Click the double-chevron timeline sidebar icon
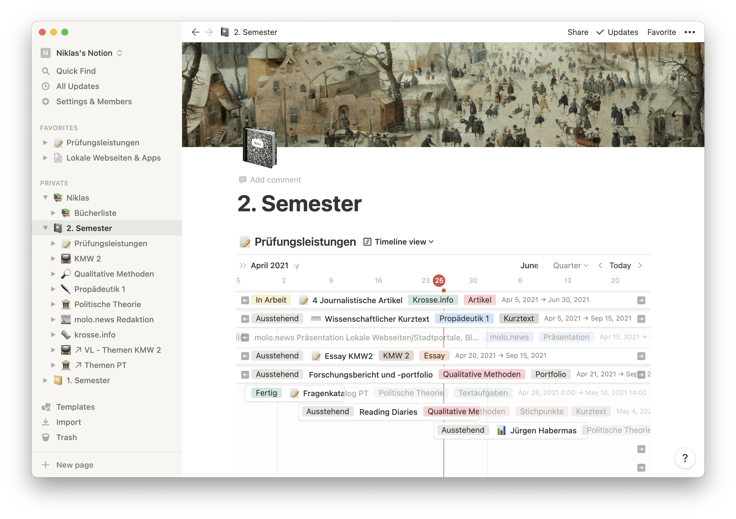Viewport: 736px width, 519px height. [x=243, y=265]
